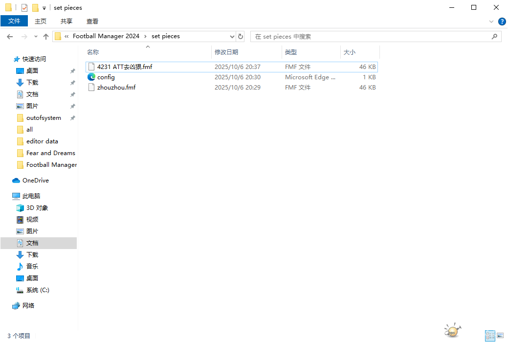Viewport: 508px width, 342px height.
Task: Open the 文件 menu tab
Action: point(14,21)
